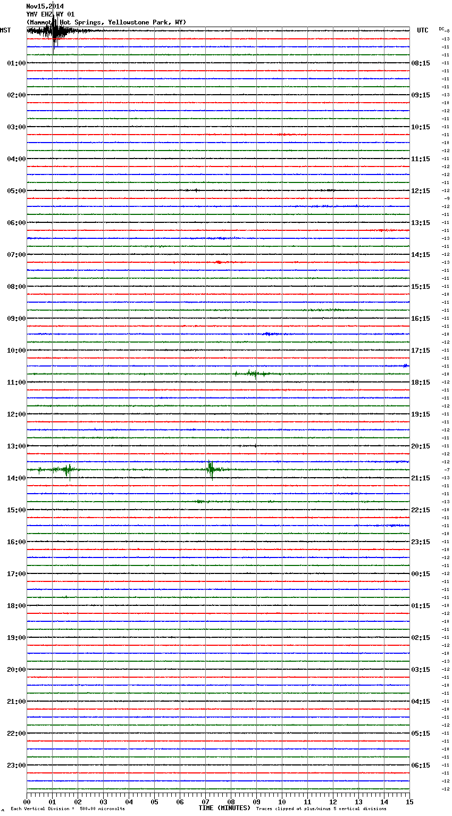
Task: Click the red burst after 07:00 near minute 7.5
Action: pos(219,262)
